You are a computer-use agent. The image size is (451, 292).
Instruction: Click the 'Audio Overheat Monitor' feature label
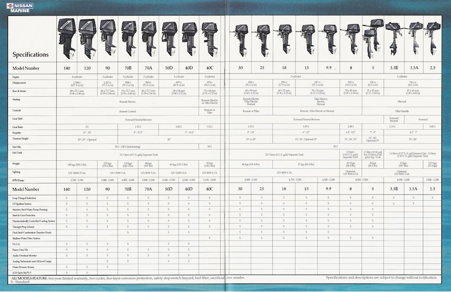pos(25,255)
